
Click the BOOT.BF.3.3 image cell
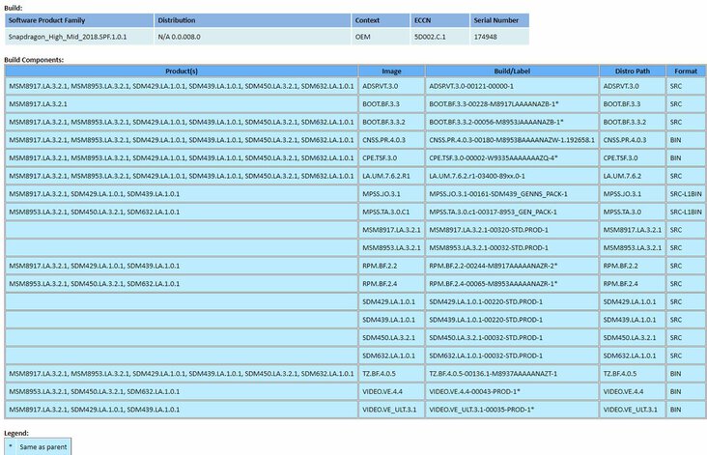[x=391, y=104]
